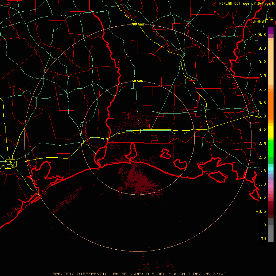Click the -1.3 value on the color scale
Image resolution: width=276 pixels, height=276 pixels.
click(x=261, y=225)
